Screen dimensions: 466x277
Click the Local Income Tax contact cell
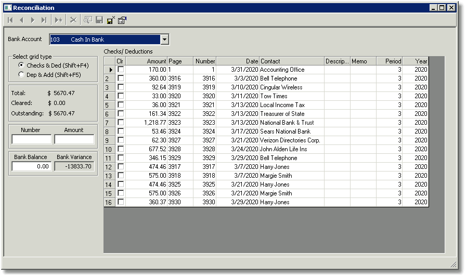click(x=292, y=105)
